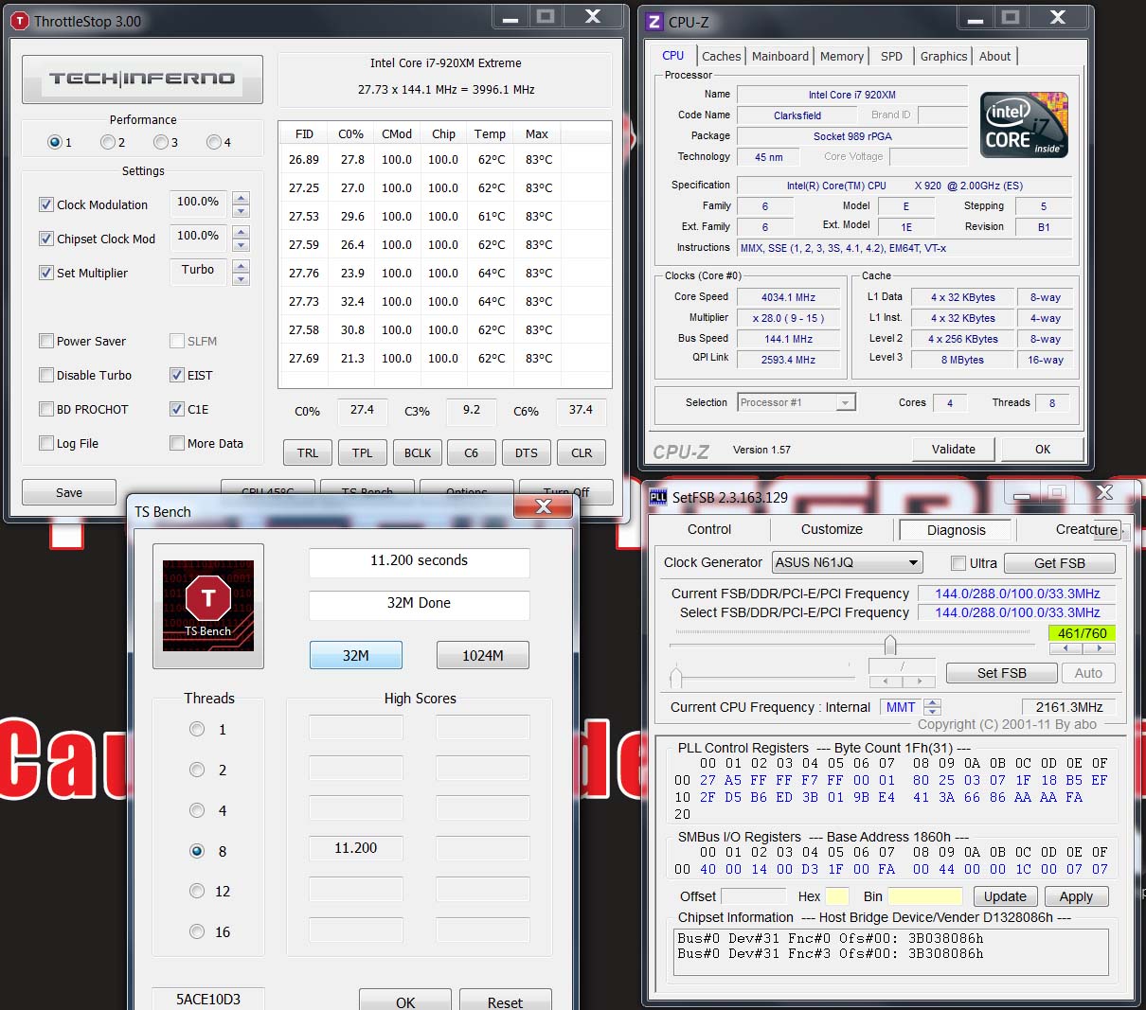
Task: Open the Memory tab in CPU-Z
Action: 842,57
